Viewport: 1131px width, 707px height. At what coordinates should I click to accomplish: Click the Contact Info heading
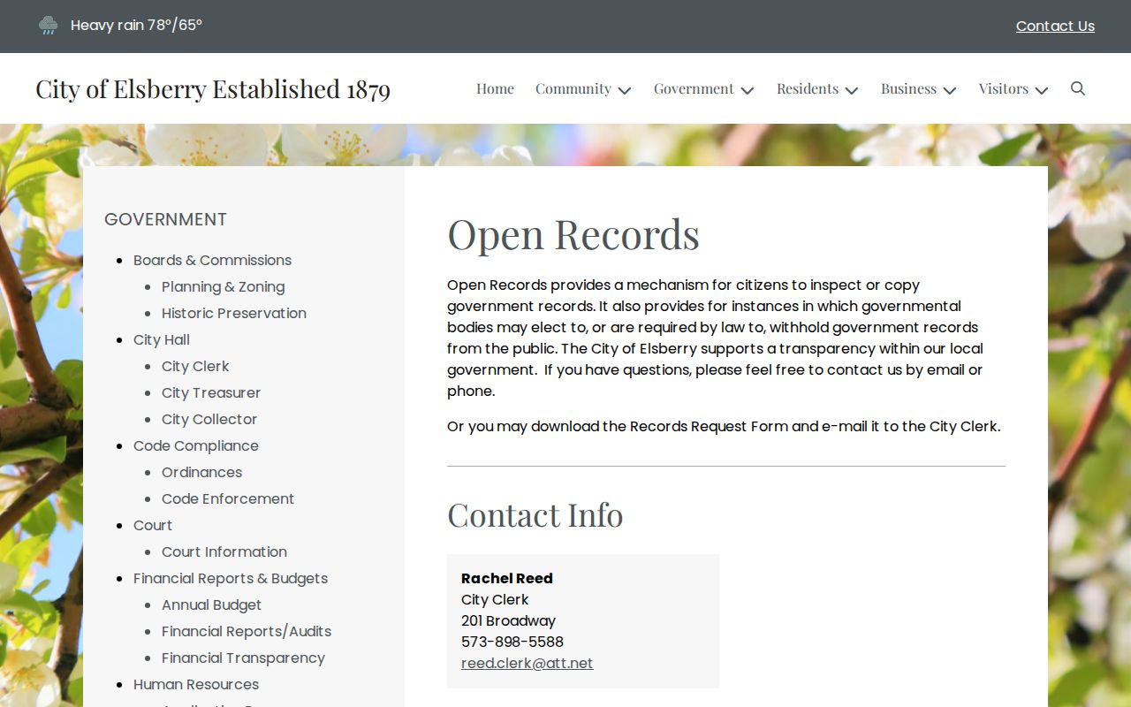click(x=535, y=514)
